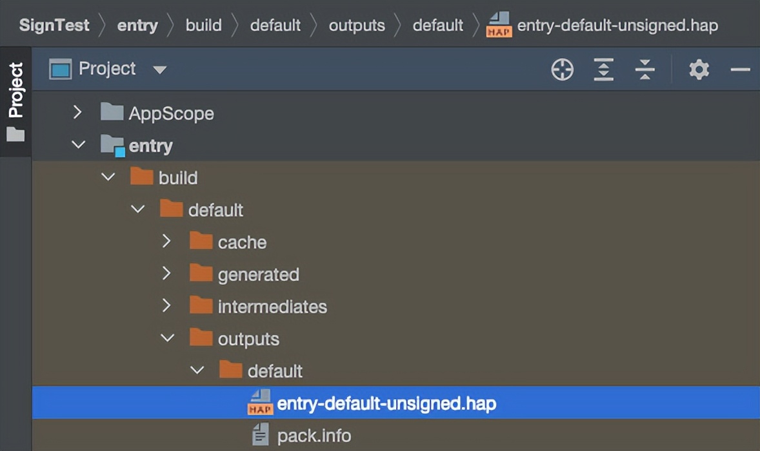760x451 pixels.
Task: Collapse the build folder chevron
Action: coord(108,177)
